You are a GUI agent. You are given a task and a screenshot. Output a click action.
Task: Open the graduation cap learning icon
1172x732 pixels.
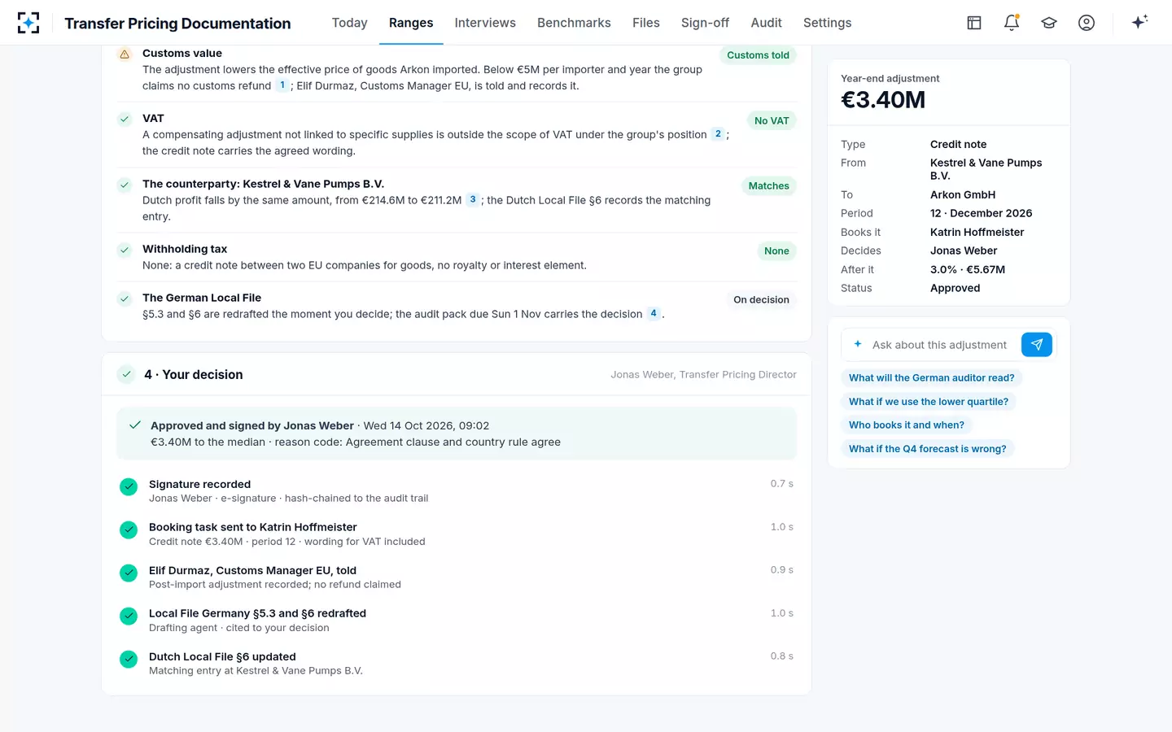pyautogui.click(x=1049, y=23)
